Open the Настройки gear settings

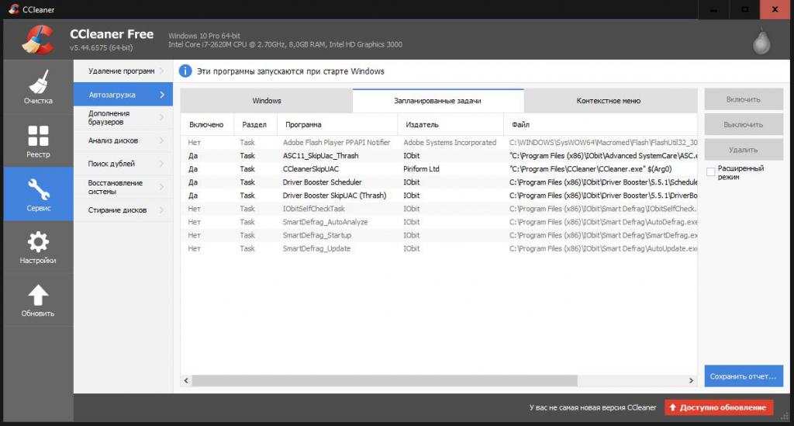click(38, 242)
